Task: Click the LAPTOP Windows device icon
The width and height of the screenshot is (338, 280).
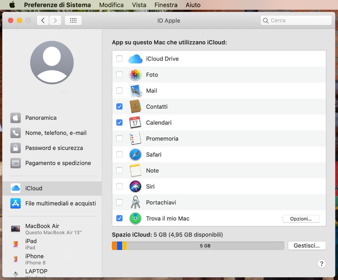Action: [x=16, y=274]
